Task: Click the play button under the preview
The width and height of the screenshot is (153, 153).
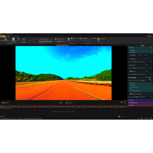Action: coord(67,103)
